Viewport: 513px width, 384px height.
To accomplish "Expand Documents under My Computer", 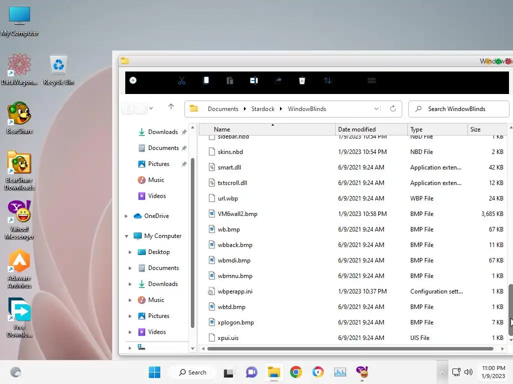I will point(130,268).
